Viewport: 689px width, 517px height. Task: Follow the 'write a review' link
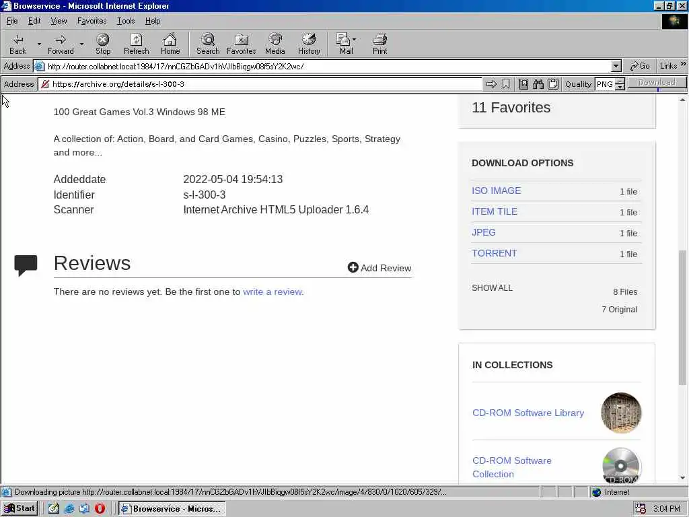273,291
